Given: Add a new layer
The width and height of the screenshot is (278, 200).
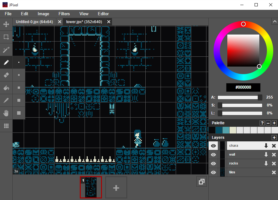Looking at the screenshot, I should [274, 138].
